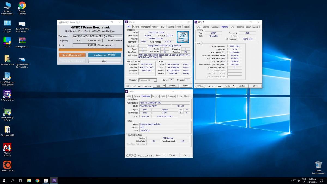Open Tools dropdown arrow in CPU-Z processor window
Viewport: 327px width, 184px height.
coord(164,86)
